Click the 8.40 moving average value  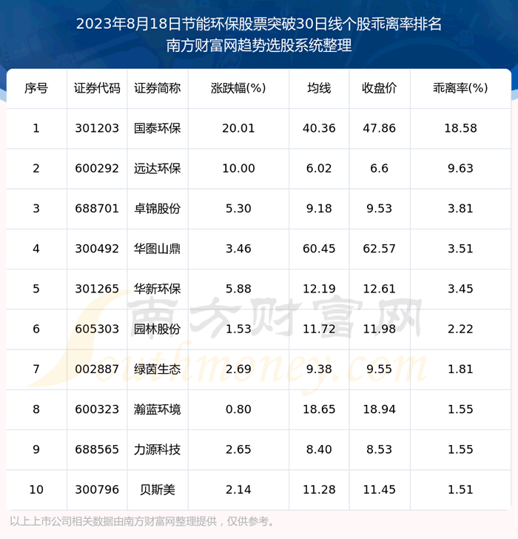click(319, 449)
